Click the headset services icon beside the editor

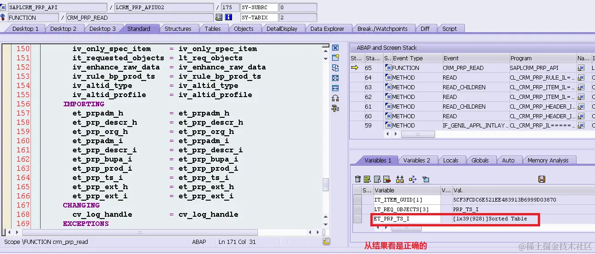pos(335,98)
